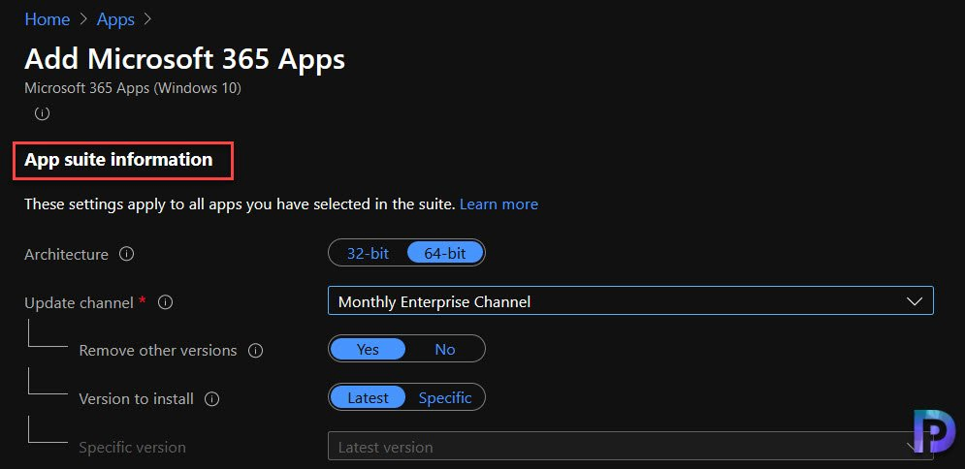This screenshot has height=469, width=965.
Task: Click the App suite information heading
Action: click(x=118, y=160)
